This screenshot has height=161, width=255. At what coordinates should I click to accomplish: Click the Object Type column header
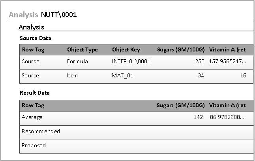tap(82, 50)
